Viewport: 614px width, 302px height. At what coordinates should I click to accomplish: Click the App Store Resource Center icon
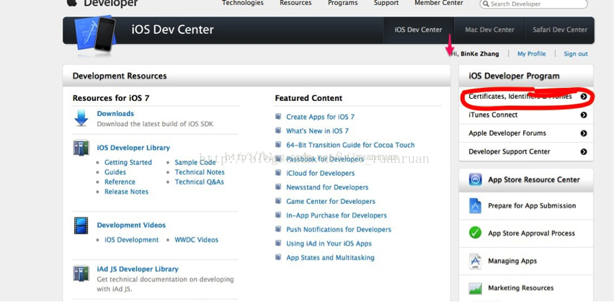[x=476, y=179]
